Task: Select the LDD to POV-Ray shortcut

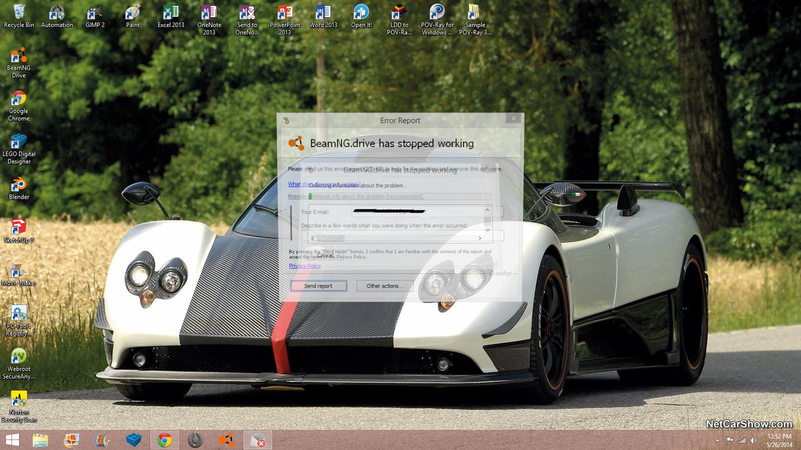Action: (399, 20)
